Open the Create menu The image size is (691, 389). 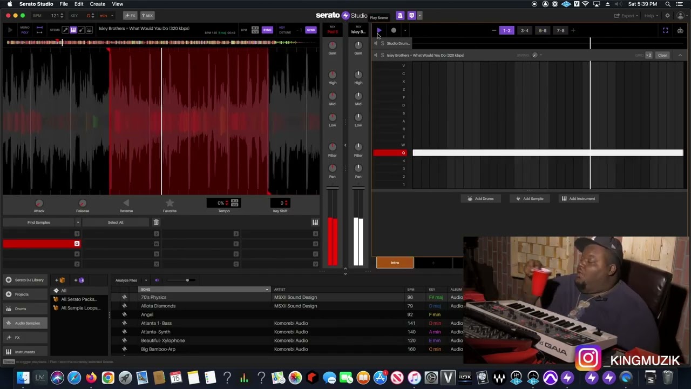(98, 4)
